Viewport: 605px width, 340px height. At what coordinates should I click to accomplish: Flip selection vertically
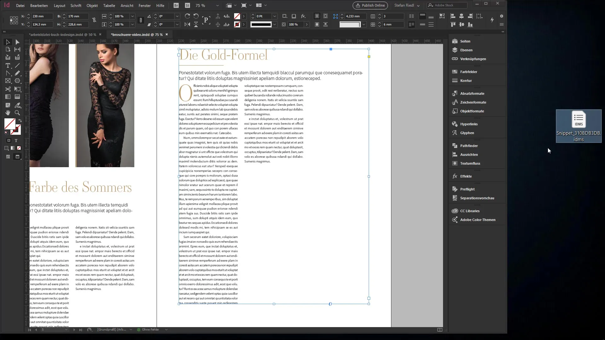(196, 24)
